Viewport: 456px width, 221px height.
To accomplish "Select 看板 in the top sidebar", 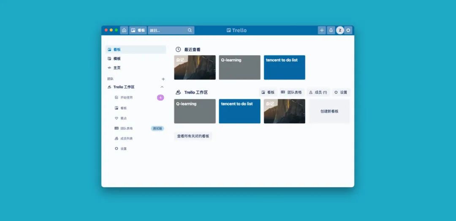I will tap(136, 49).
